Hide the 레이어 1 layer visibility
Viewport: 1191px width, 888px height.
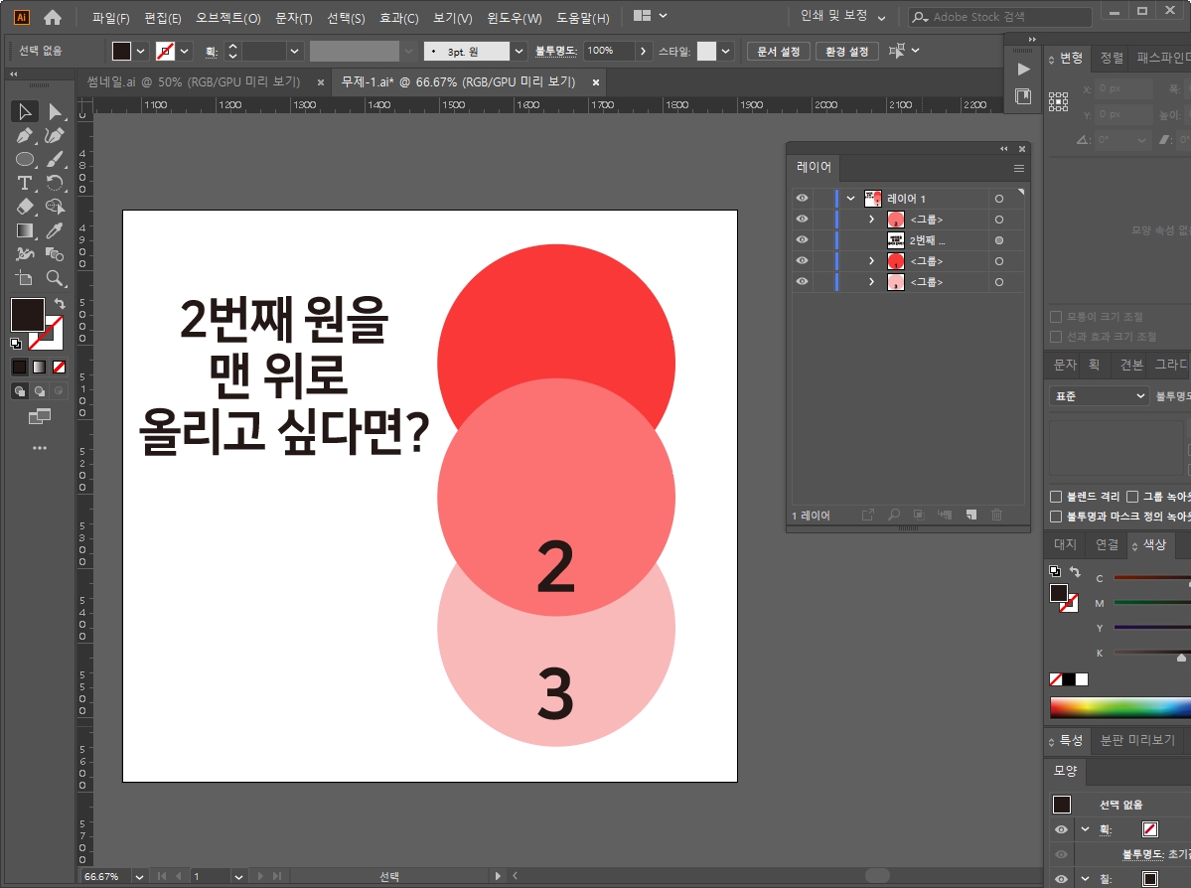coord(802,199)
